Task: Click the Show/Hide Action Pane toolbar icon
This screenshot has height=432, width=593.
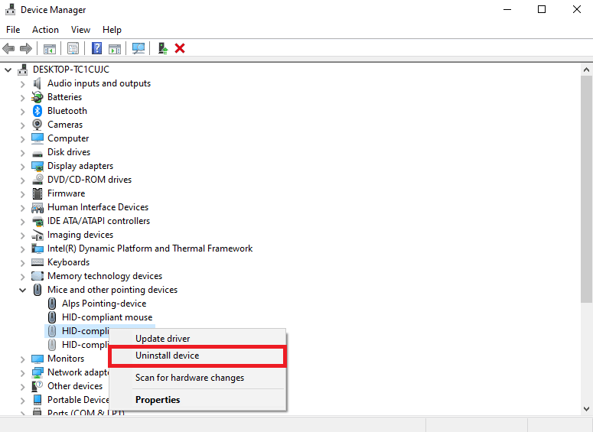Action: pos(115,48)
